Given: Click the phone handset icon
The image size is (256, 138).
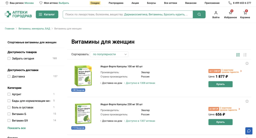Looking at the screenshot, I should coord(230,3).
